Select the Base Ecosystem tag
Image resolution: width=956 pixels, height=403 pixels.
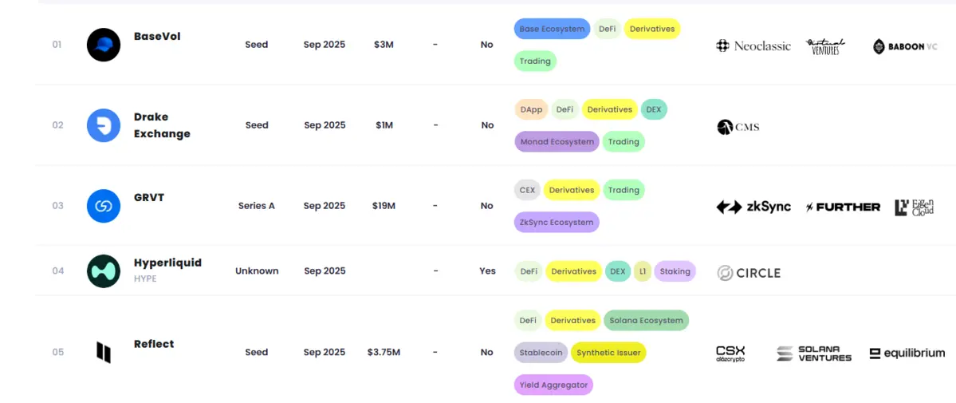(552, 29)
